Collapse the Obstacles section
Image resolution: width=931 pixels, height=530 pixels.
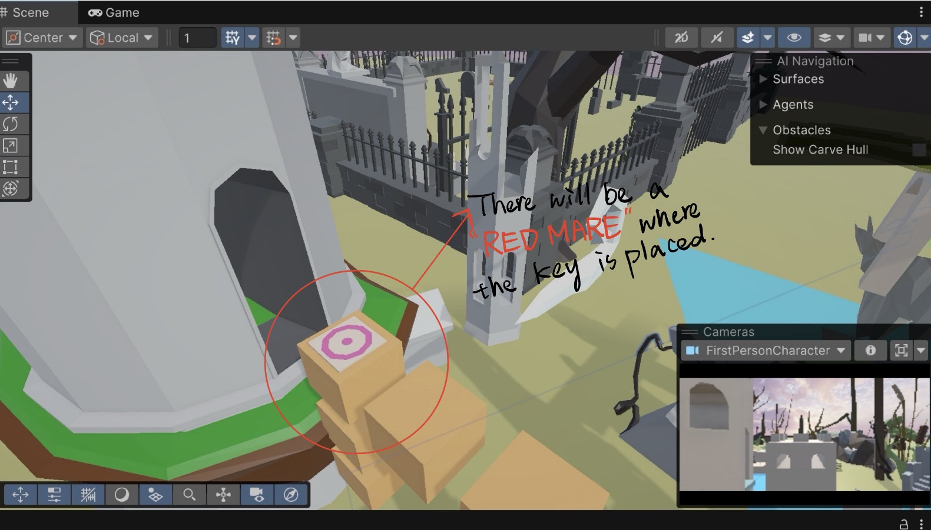763,130
